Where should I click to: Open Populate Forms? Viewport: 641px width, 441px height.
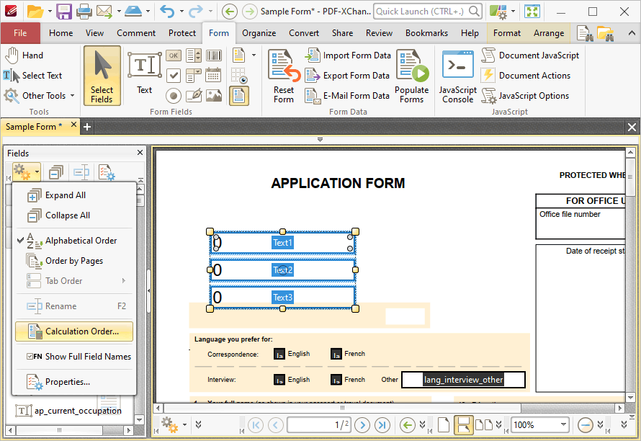click(412, 76)
